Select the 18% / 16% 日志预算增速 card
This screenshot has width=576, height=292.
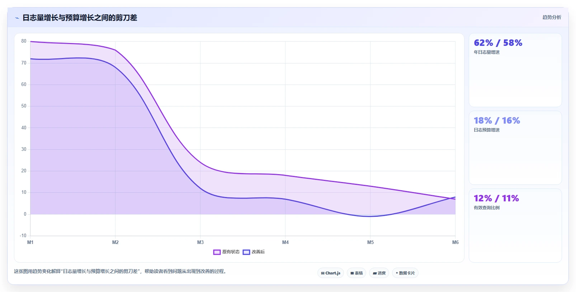[x=515, y=148]
